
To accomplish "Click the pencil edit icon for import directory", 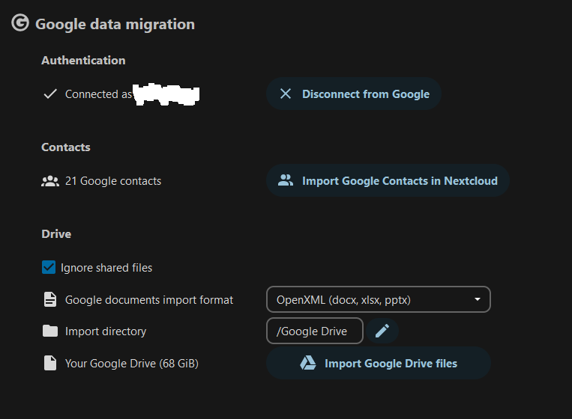I will click(382, 331).
